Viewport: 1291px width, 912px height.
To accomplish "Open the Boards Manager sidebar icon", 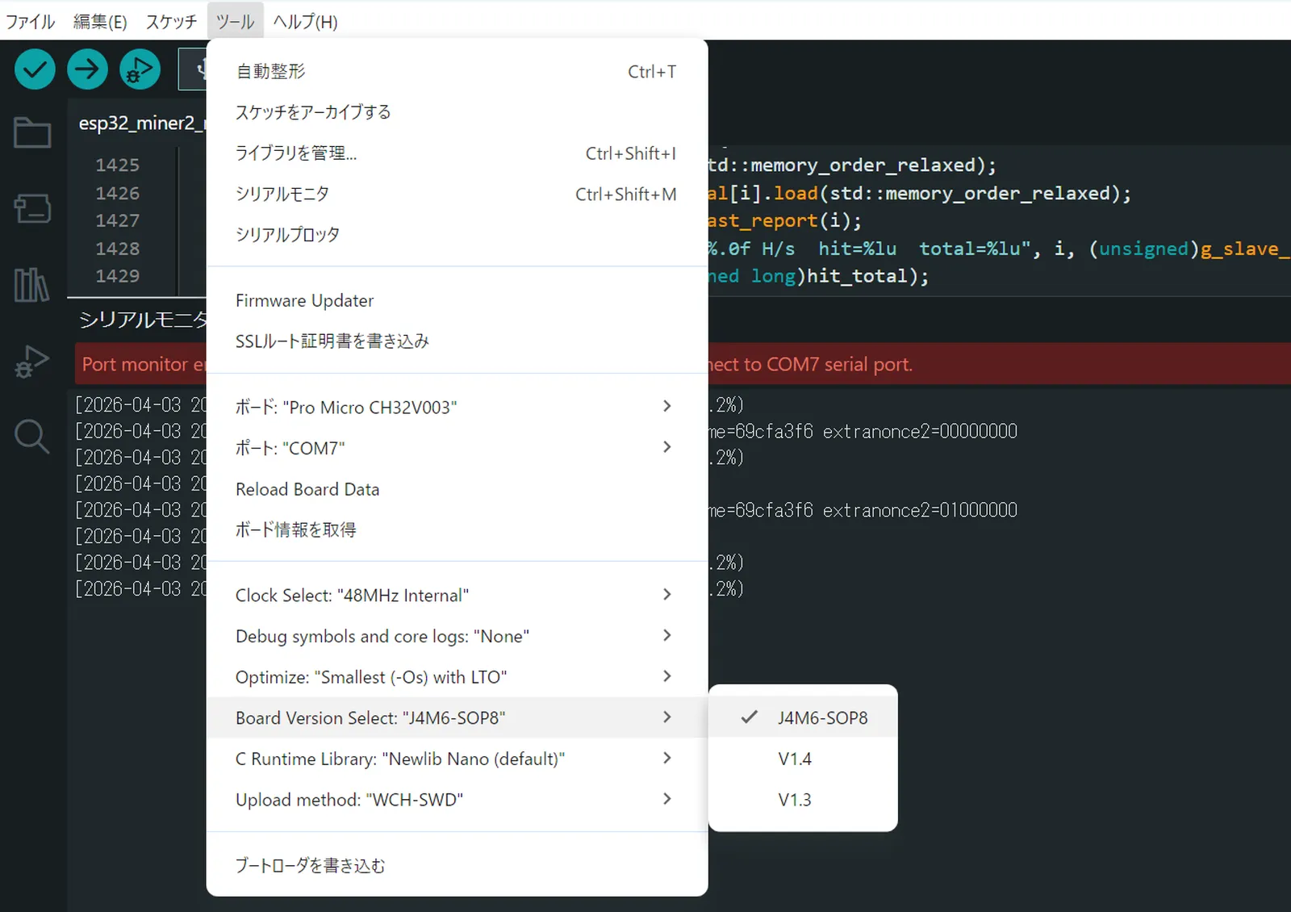I will click(32, 208).
